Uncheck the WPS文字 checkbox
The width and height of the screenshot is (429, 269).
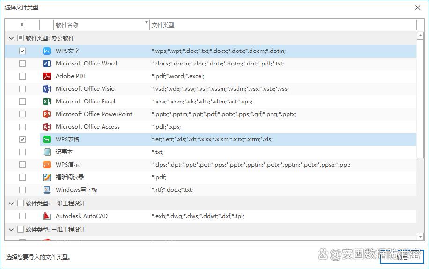[x=22, y=51]
